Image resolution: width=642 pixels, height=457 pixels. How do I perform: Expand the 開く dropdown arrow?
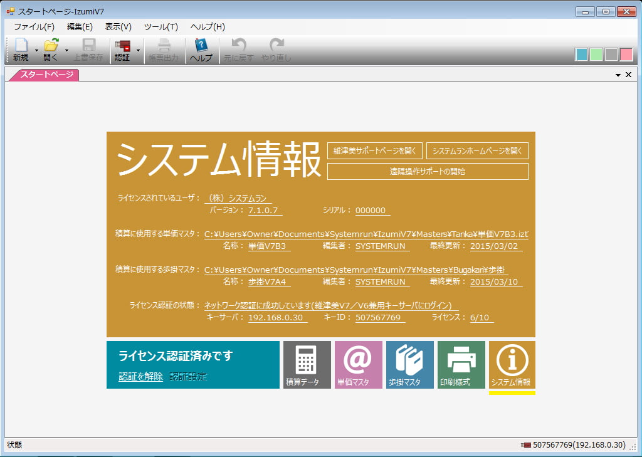click(66, 50)
